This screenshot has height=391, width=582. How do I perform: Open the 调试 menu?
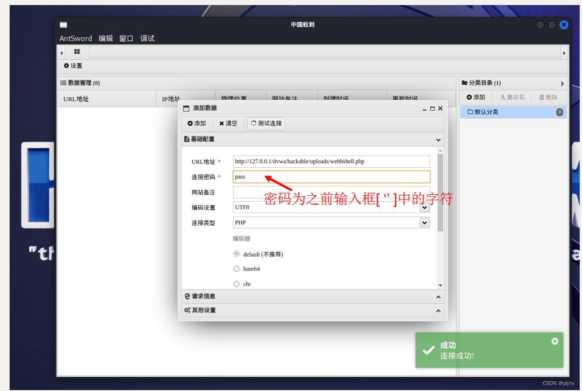point(147,39)
